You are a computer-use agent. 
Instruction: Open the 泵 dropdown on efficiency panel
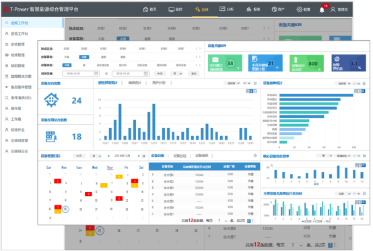[x=325, y=156]
